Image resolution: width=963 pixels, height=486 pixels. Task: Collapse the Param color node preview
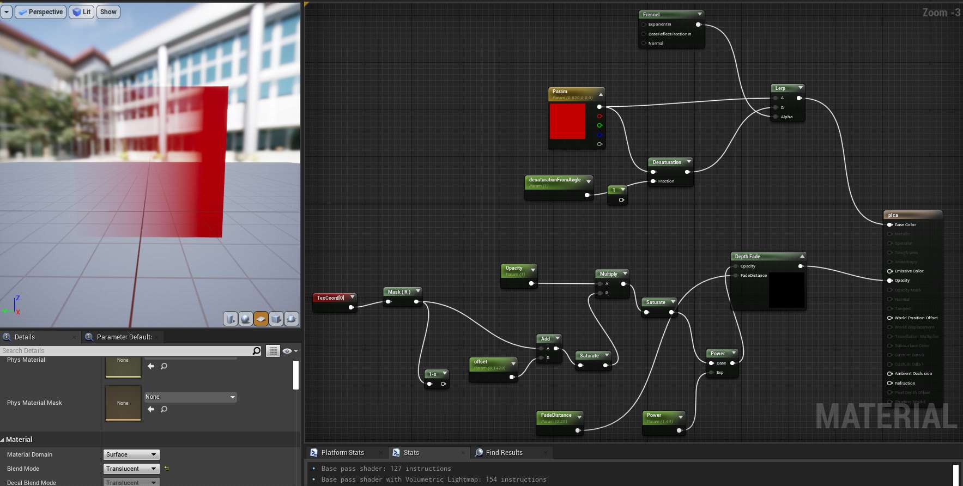point(601,94)
